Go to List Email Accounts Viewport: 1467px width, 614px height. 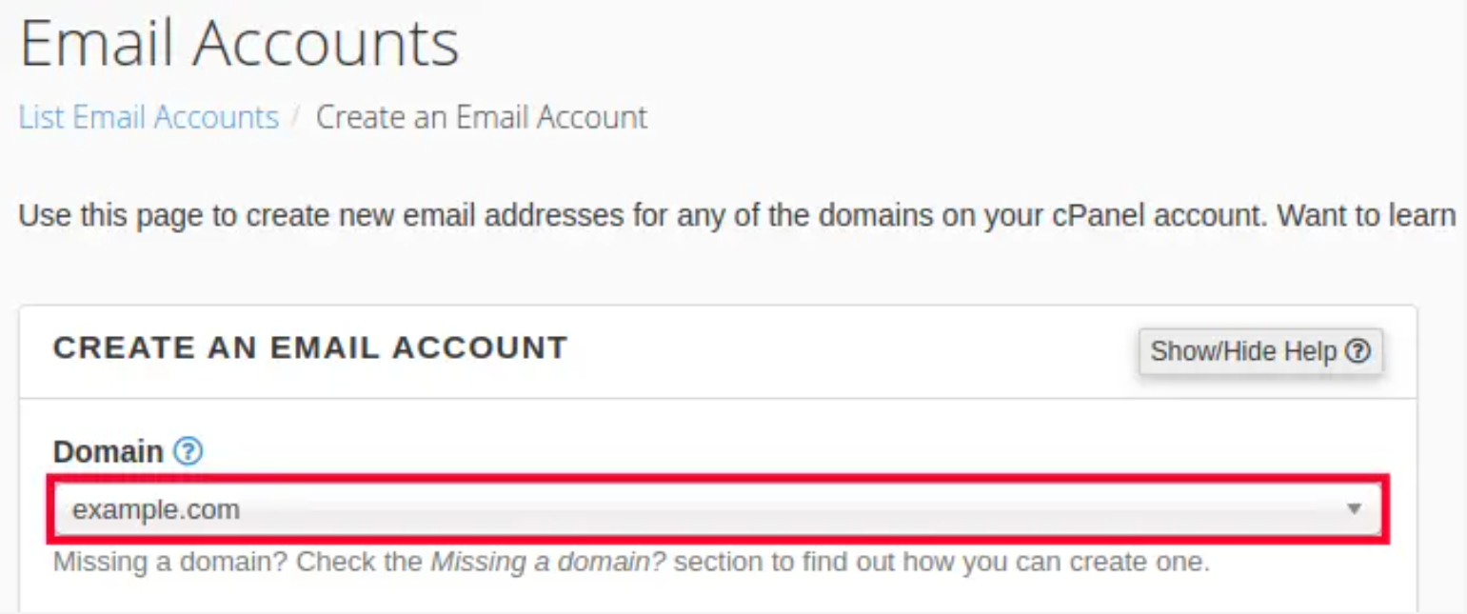coord(149,118)
